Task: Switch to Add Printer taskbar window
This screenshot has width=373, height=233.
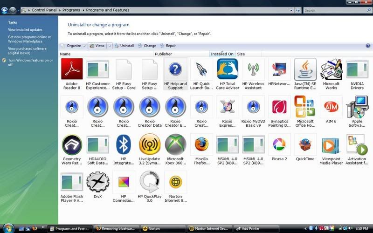Action: pyautogui.click(x=256, y=229)
